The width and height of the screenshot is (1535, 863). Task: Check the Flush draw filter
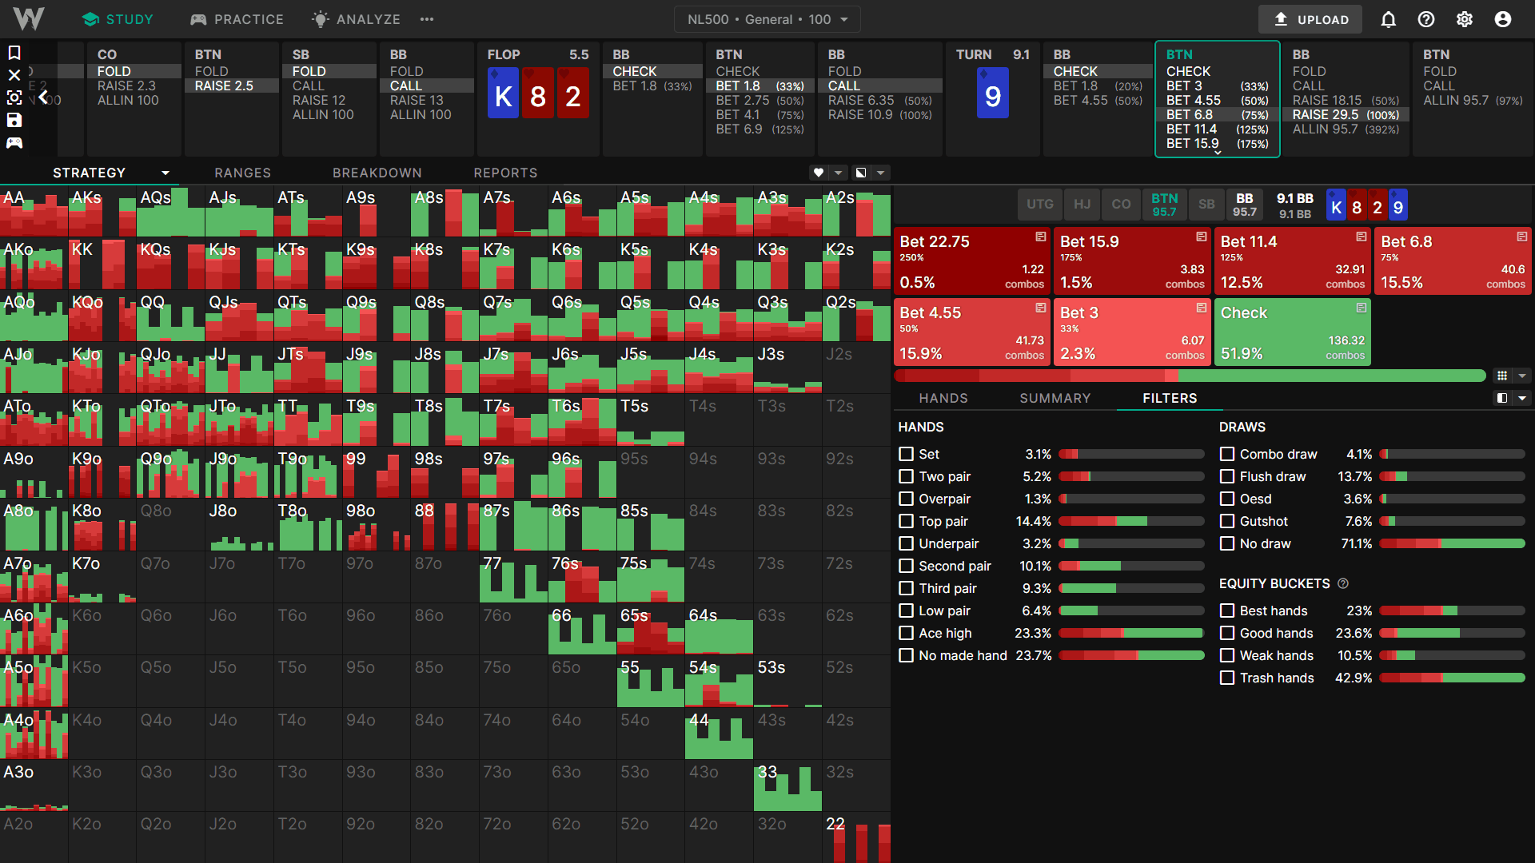1227,476
